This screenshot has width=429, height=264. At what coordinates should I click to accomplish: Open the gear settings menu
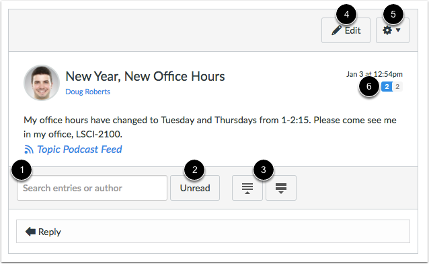tap(393, 30)
